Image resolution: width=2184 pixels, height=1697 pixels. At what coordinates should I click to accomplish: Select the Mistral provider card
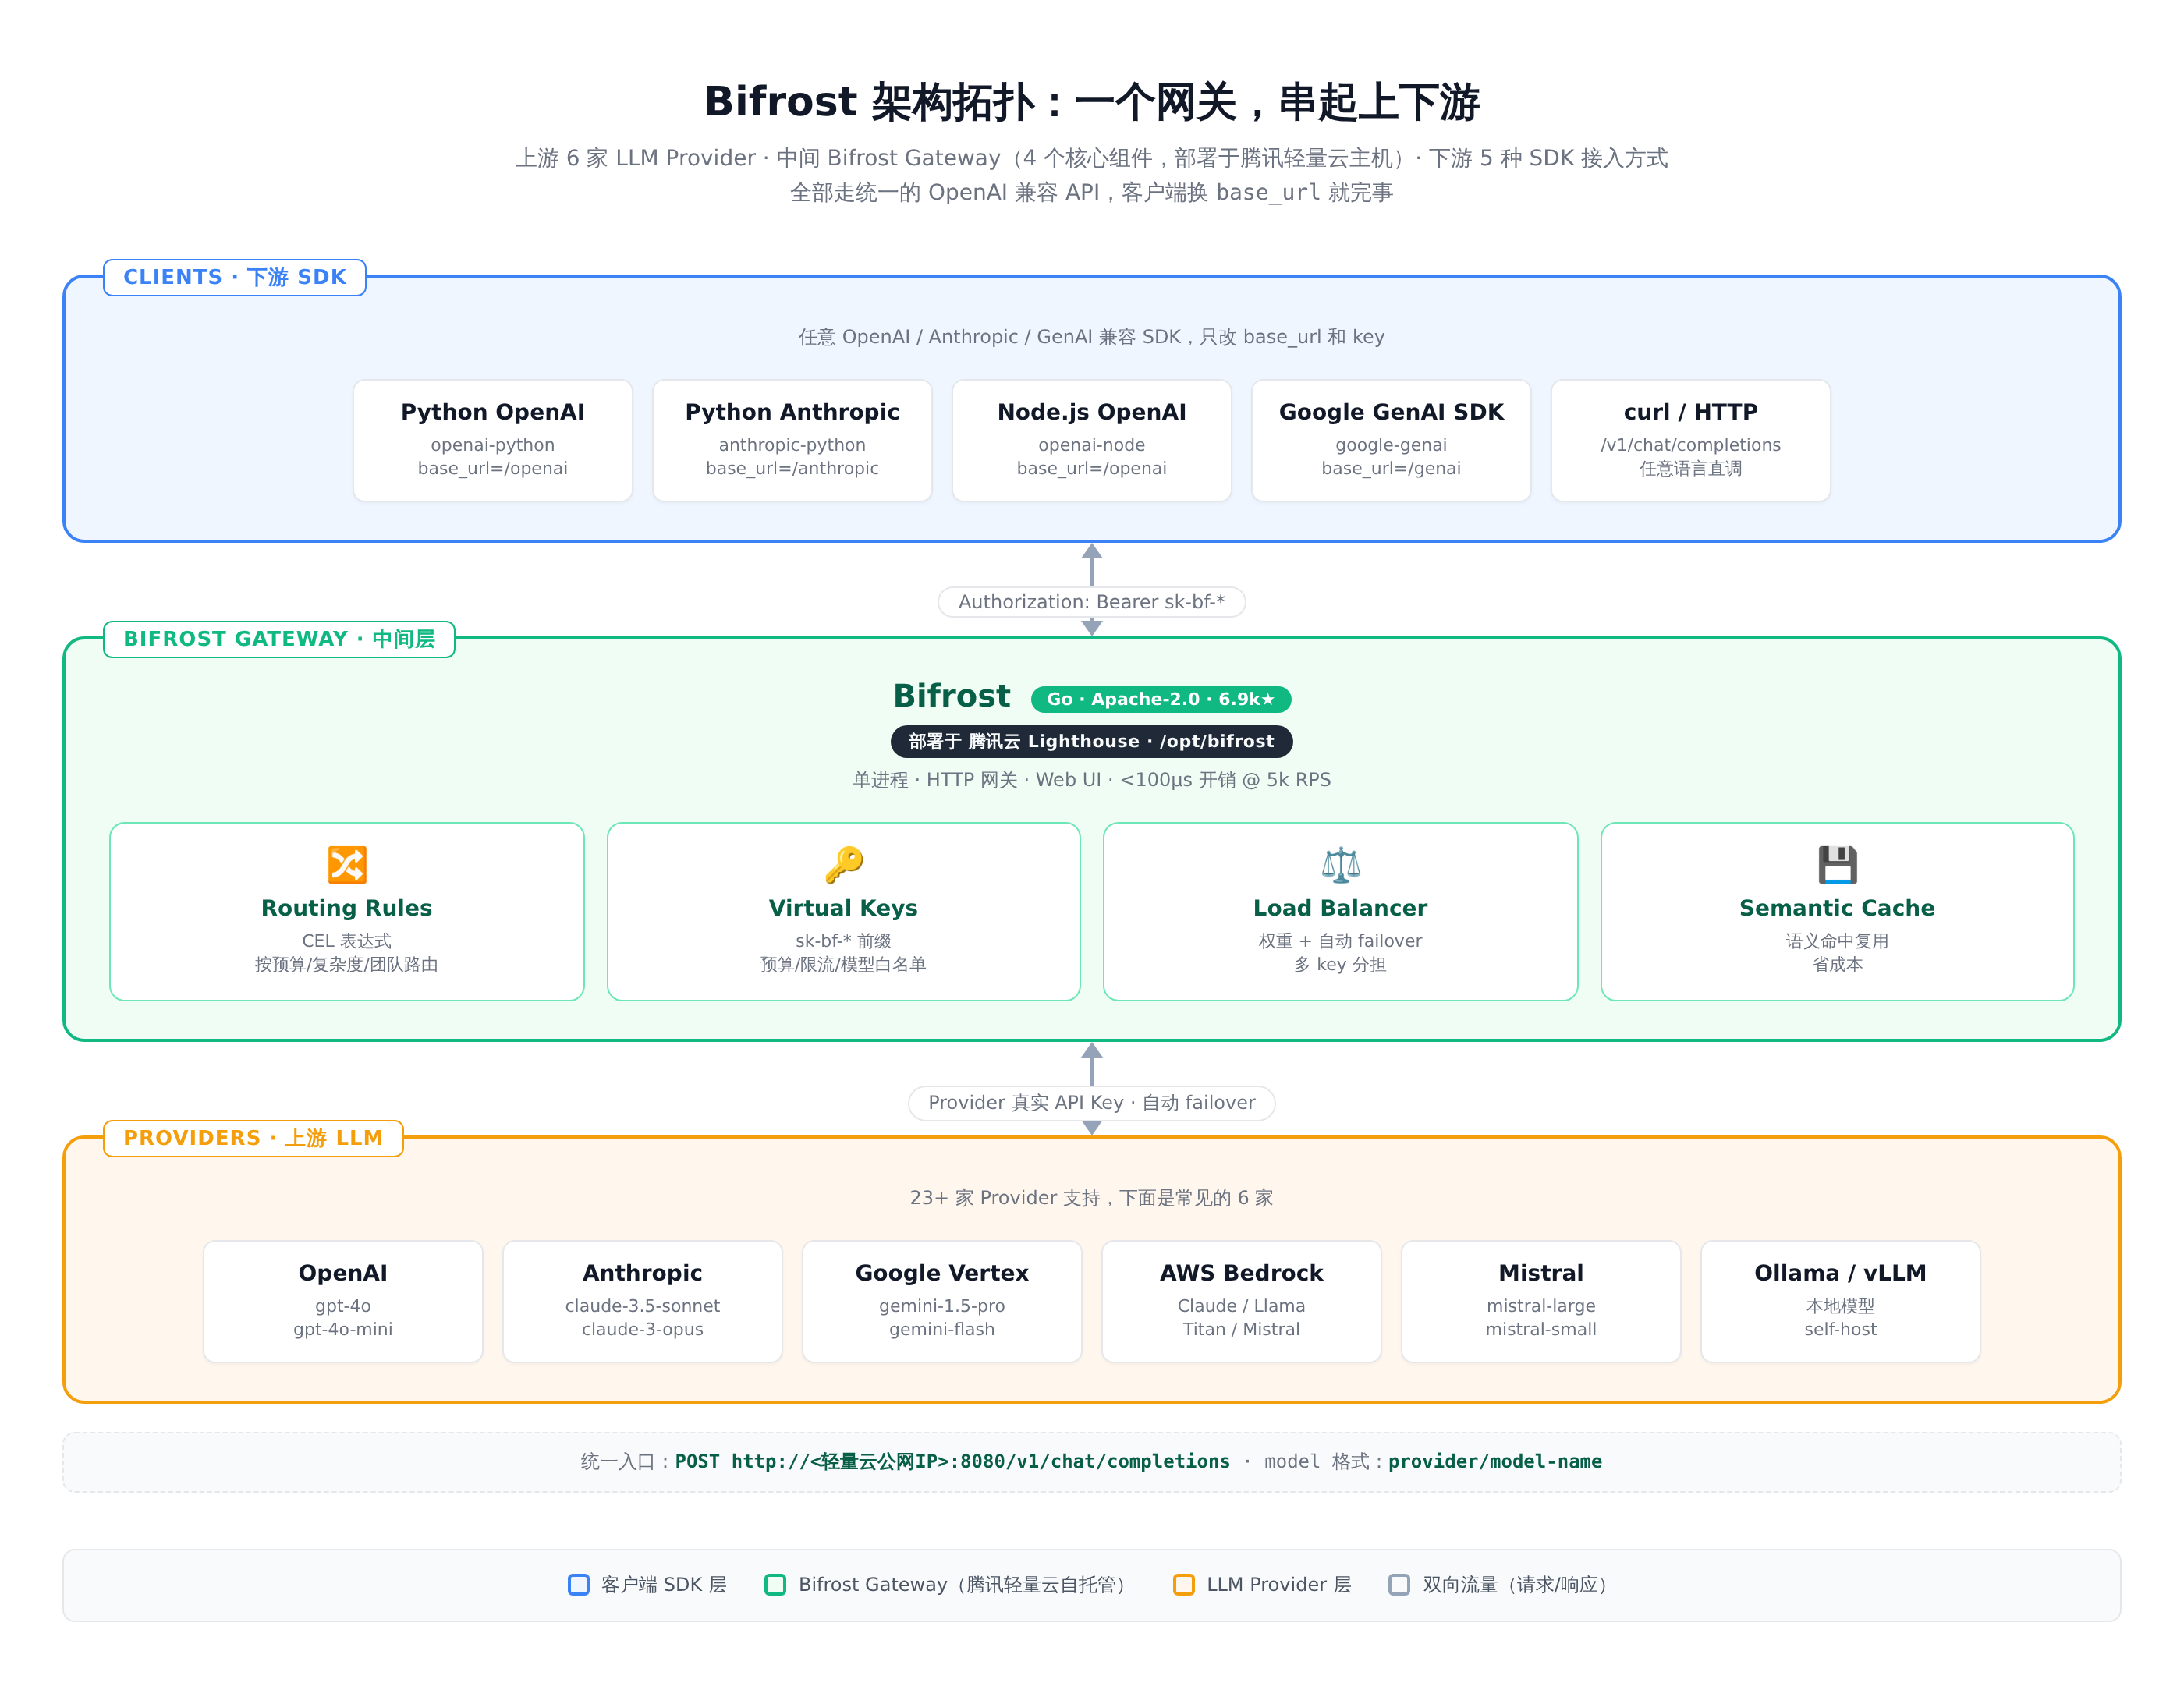[x=1541, y=1301]
